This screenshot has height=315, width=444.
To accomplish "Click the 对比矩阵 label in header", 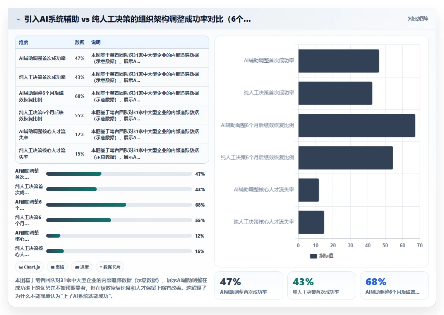I will coord(418,19).
